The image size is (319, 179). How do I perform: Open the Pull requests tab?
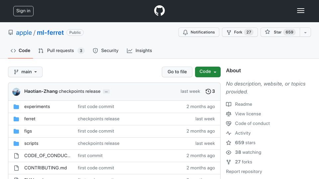[61, 50]
